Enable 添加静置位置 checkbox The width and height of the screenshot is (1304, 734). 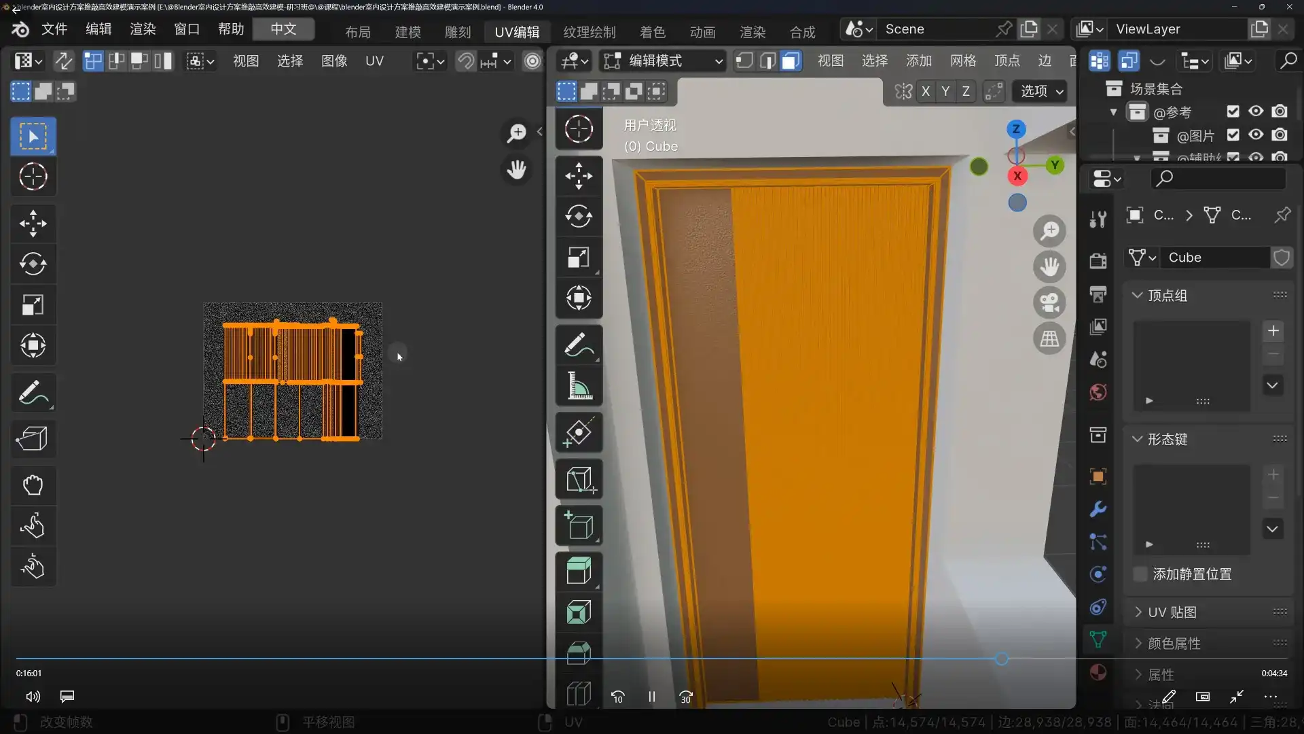coord(1140,574)
